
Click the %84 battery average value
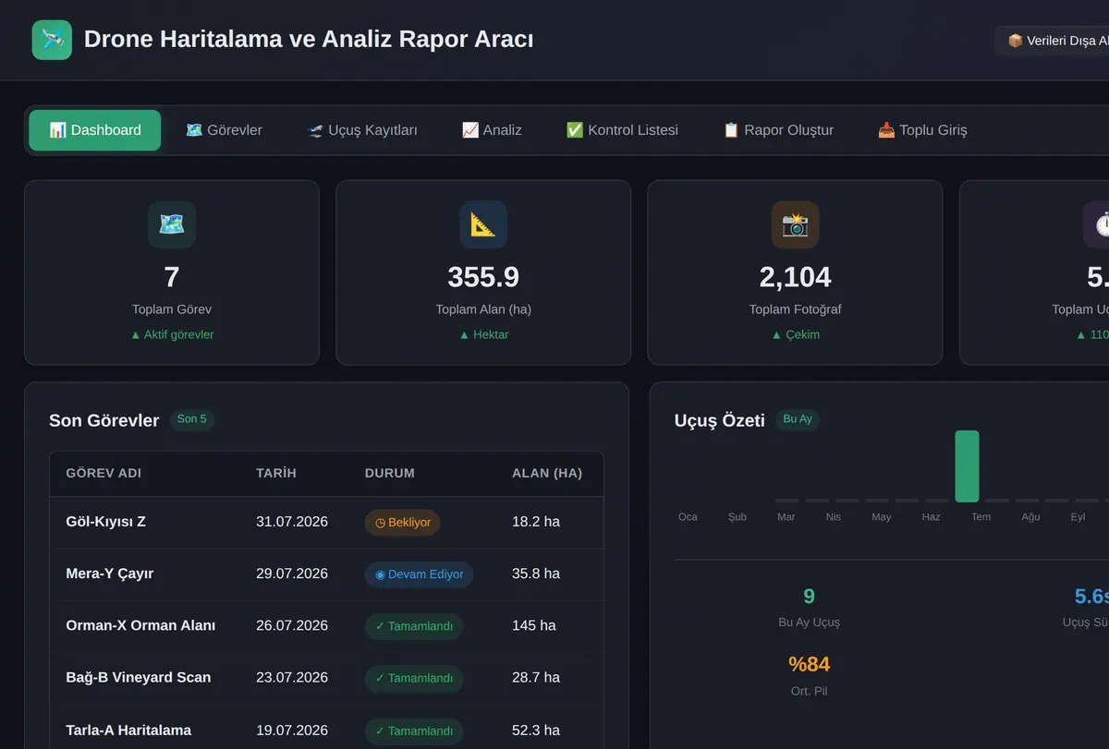point(810,664)
